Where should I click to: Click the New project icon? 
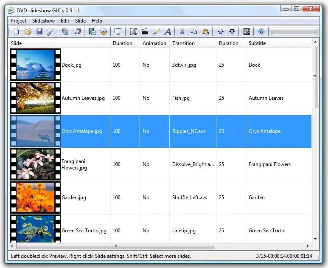click(17, 31)
